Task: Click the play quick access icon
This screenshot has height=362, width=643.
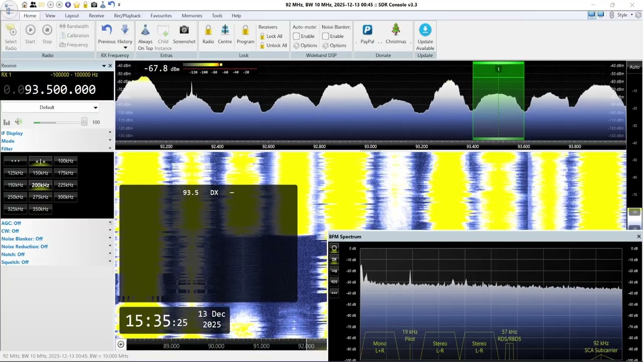Action: 50,5
